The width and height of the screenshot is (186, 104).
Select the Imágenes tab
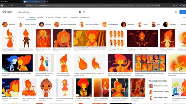tap(31, 18)
